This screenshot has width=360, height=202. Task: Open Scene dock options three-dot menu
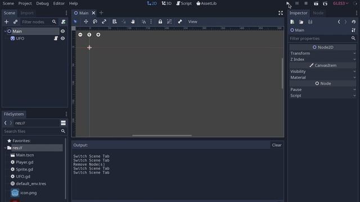(66, 13)
